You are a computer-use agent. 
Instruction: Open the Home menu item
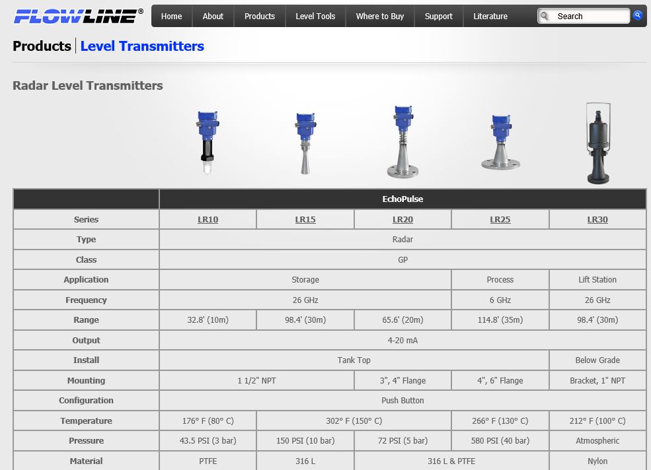[171, 17]
